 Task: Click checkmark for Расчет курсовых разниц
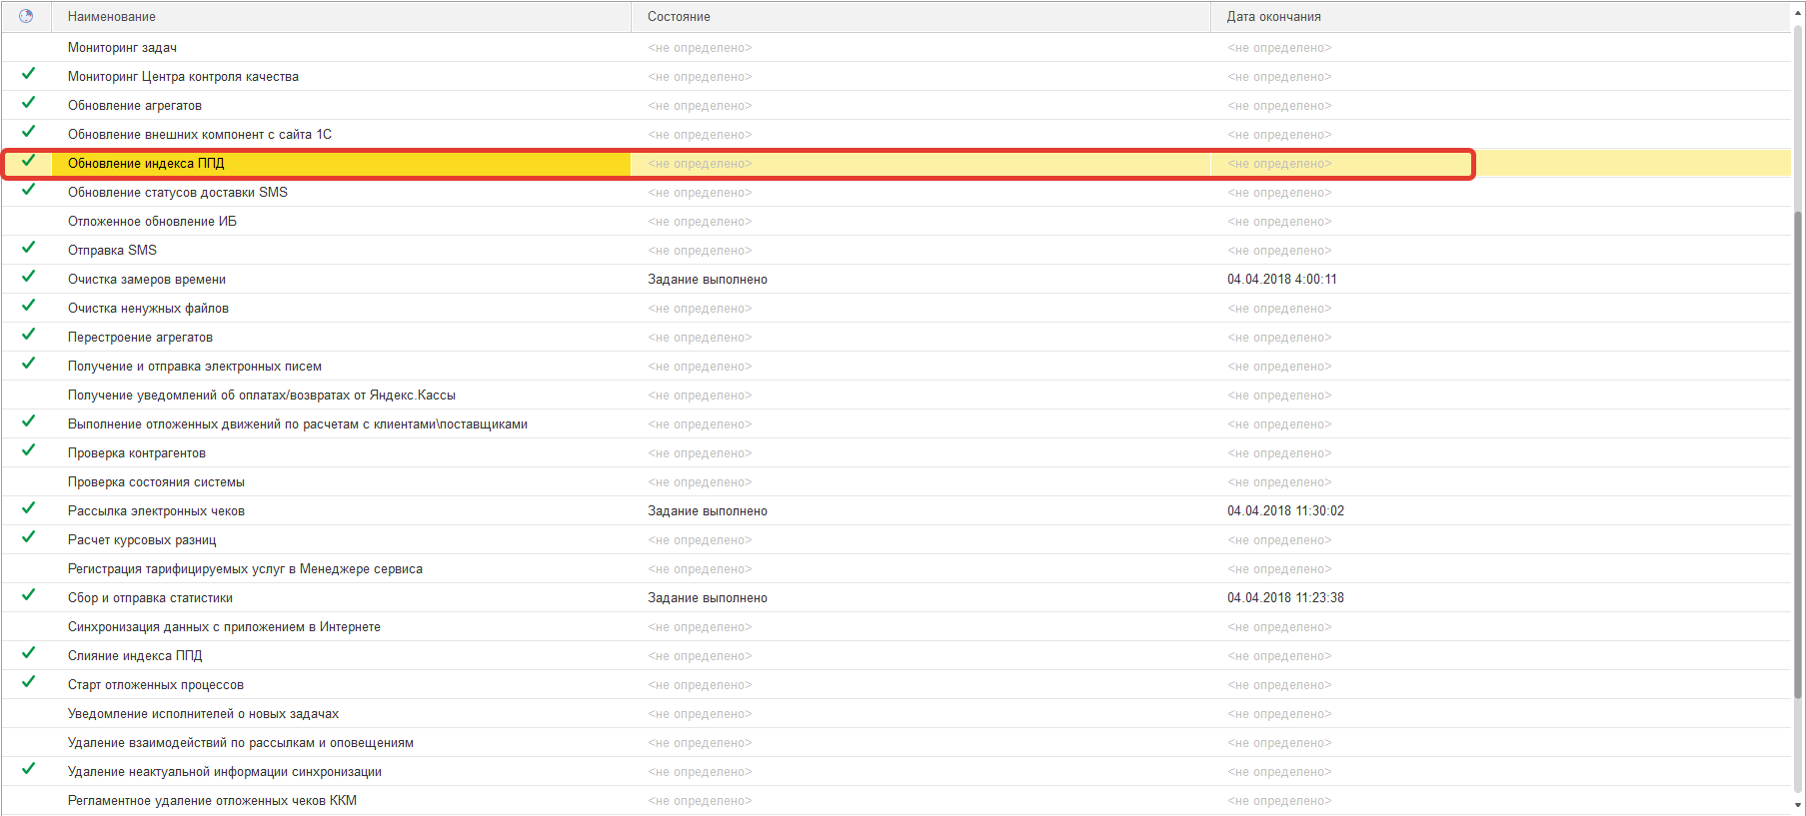[28, 537]
